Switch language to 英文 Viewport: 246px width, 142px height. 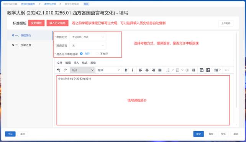coord(23,134)
